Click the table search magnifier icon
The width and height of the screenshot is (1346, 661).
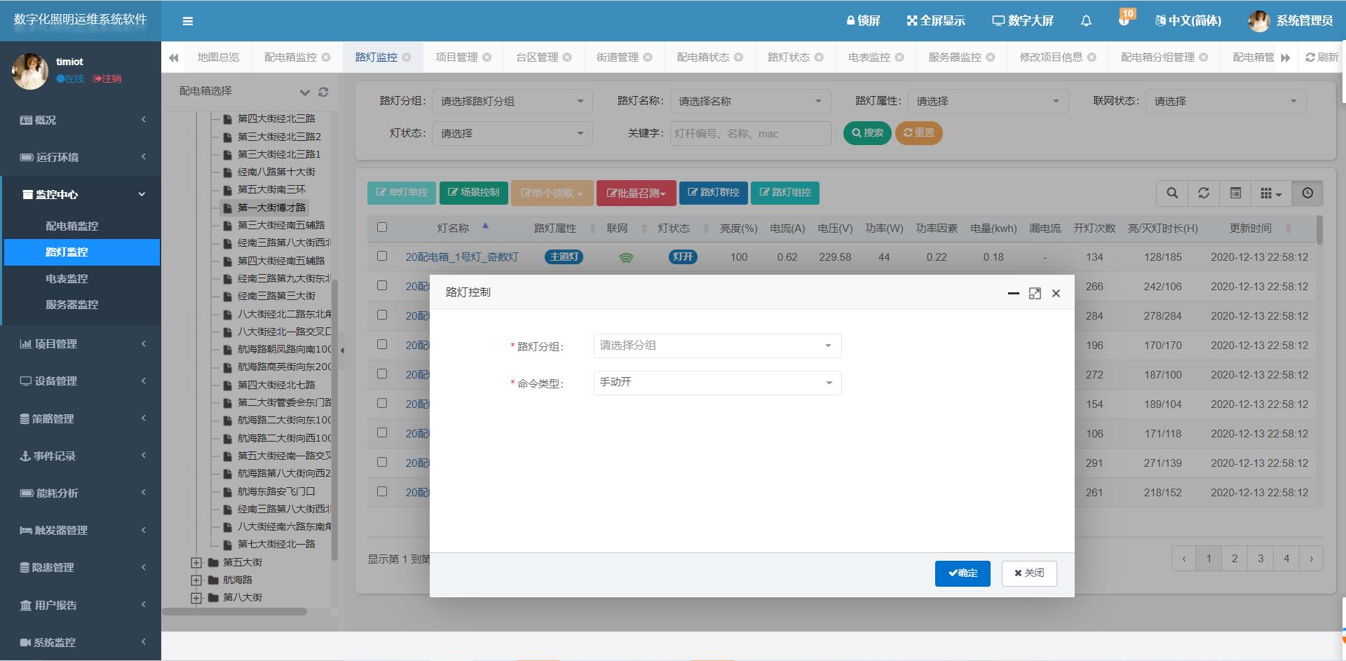coord(1171,193)
